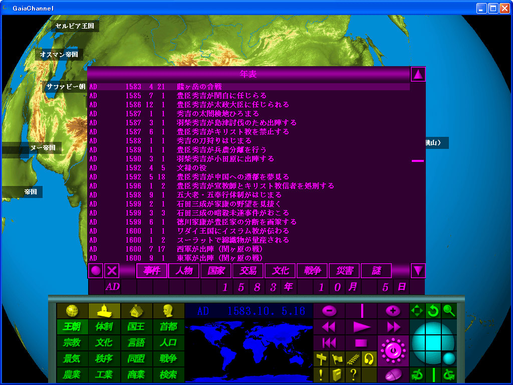Switch to the 災害 chronology tab
Viewport: 513px width, 385px height.
click(344, 271)
